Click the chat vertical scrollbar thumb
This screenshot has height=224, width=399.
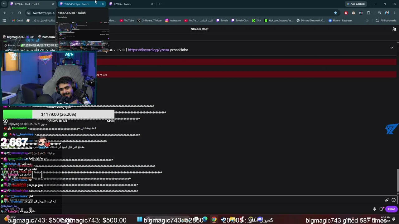coord(397,180)
